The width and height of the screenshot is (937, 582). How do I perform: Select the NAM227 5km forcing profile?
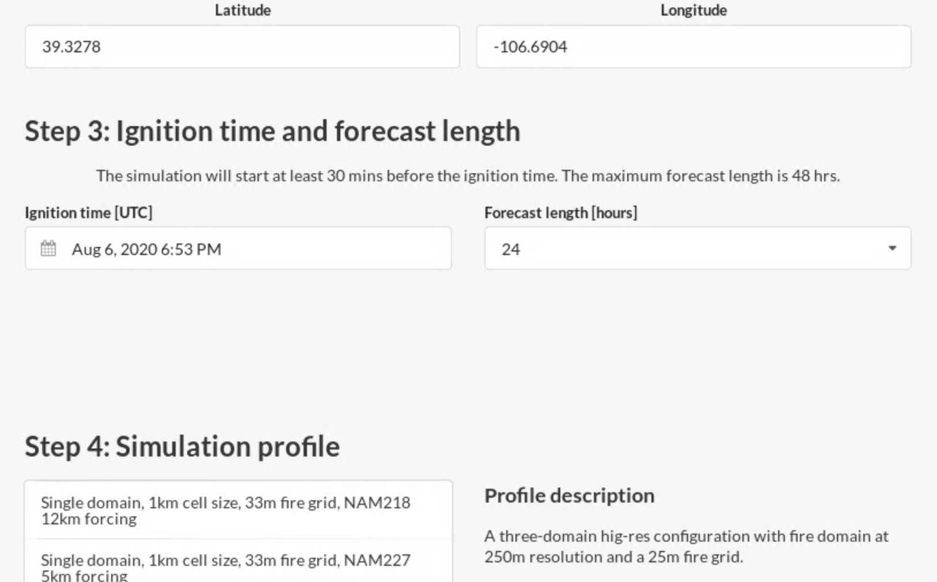point(238,561)
